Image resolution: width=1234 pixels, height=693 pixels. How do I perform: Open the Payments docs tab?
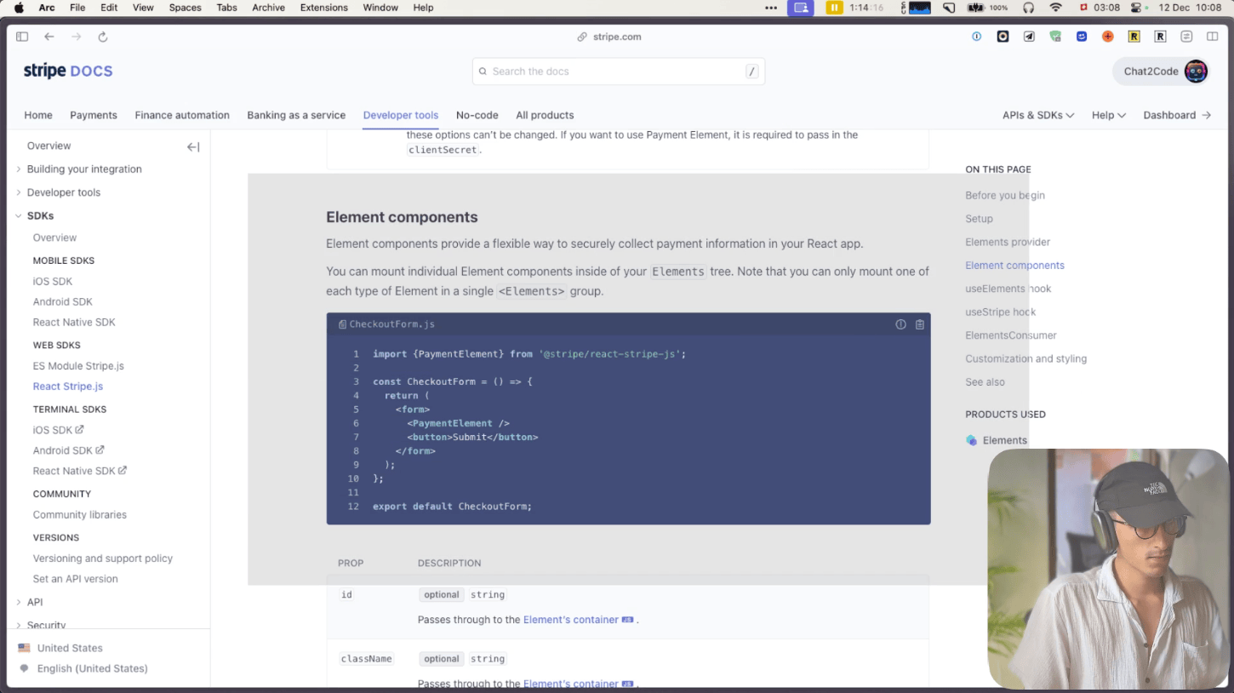coord(94,115)
